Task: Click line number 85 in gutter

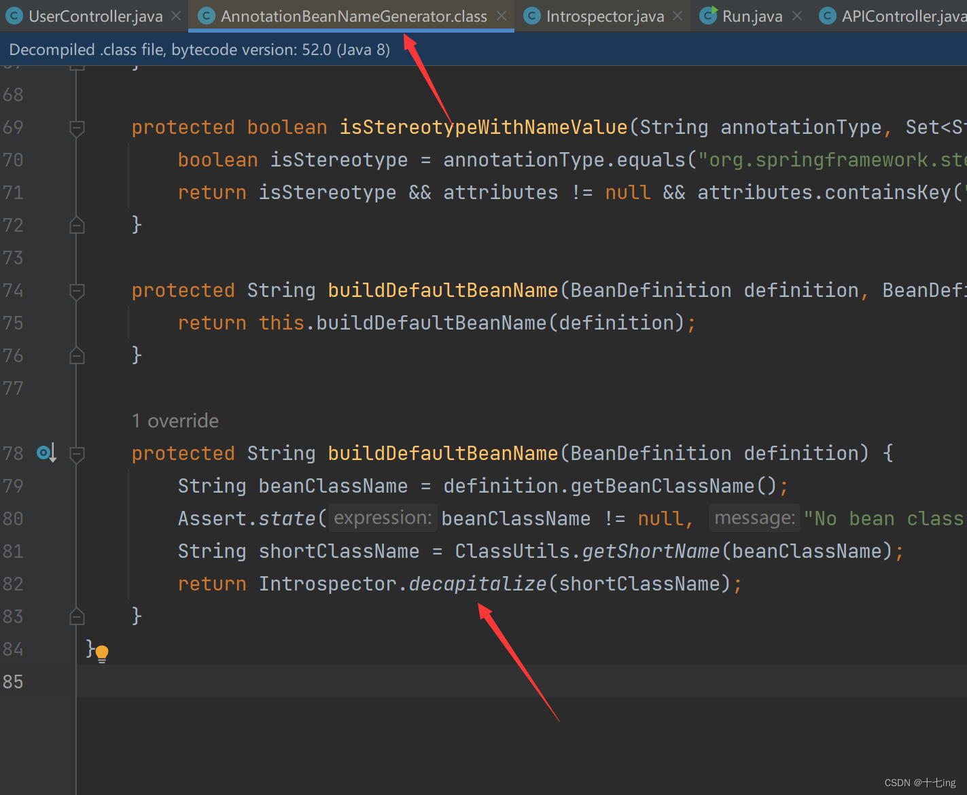Action: click(x=13, y=682)
